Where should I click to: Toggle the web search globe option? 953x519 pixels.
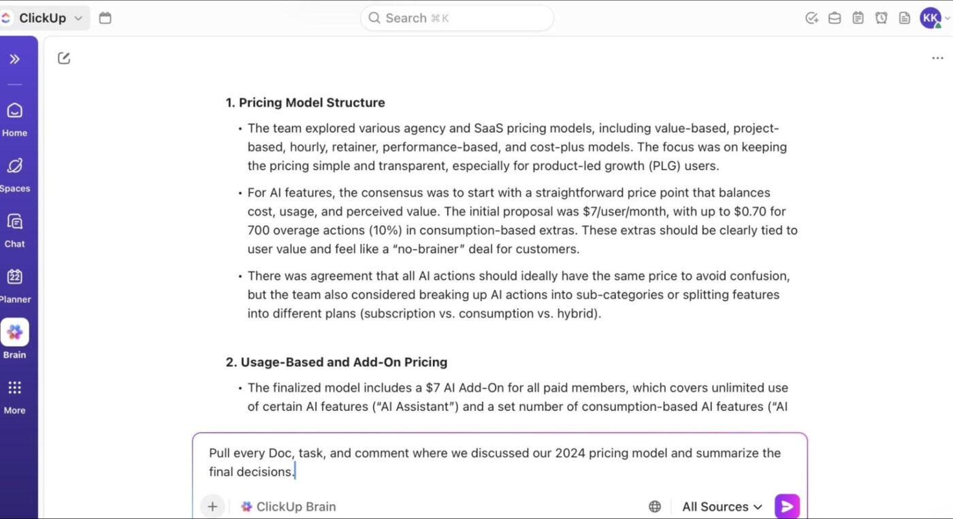point(654,506)
